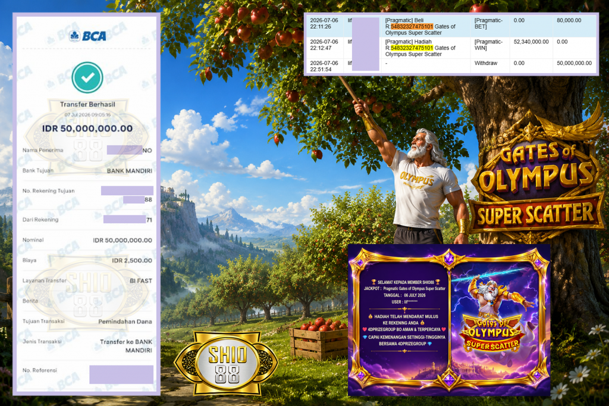Click the 'Pemindahan Dana' value

[x=125, y=321]
